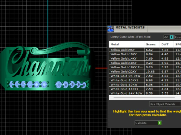
Task: Click the 4.95 DWT value
Action: tap(165, 58)
